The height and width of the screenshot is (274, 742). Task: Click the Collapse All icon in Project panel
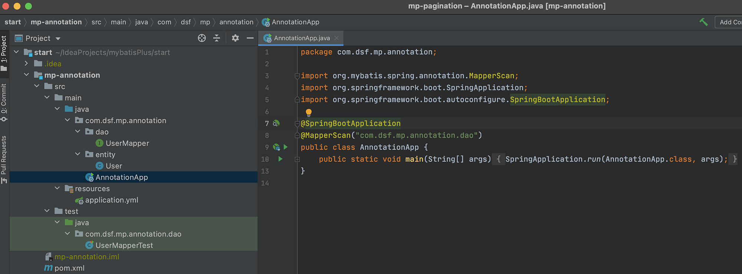pos(217,38)
